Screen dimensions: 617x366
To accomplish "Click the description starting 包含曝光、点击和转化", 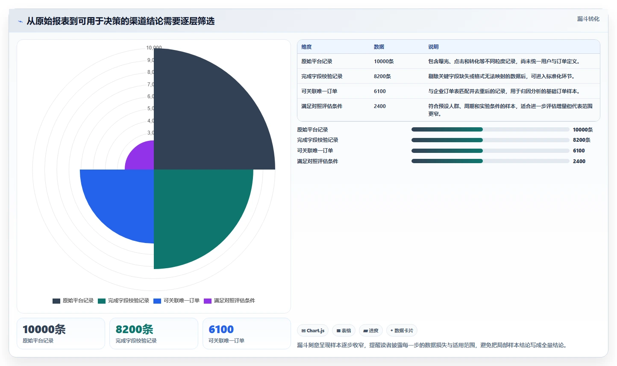I will click(x=504, y=61).
